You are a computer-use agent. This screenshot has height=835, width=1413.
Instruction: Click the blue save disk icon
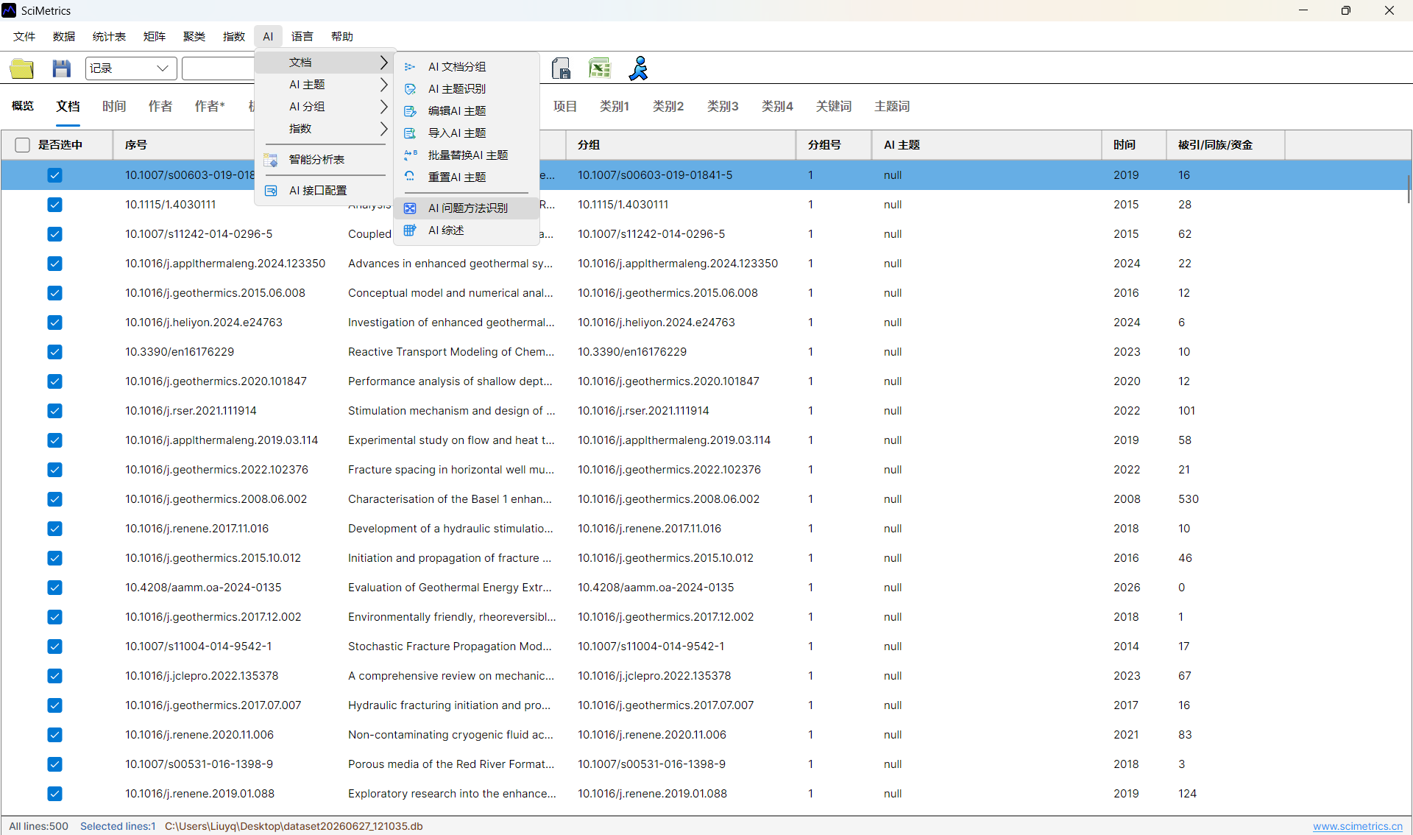click(x=62, y=68)
